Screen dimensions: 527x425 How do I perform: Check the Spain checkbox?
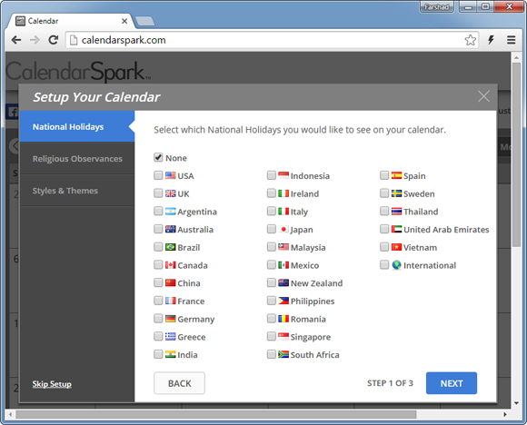click(x=384, y=175)
